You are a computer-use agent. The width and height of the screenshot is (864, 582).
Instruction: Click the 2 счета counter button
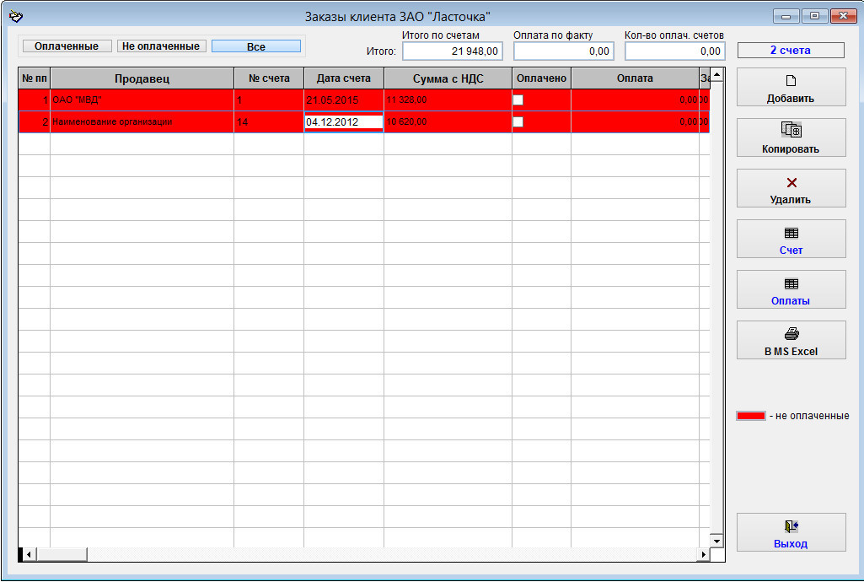[791, 50]
